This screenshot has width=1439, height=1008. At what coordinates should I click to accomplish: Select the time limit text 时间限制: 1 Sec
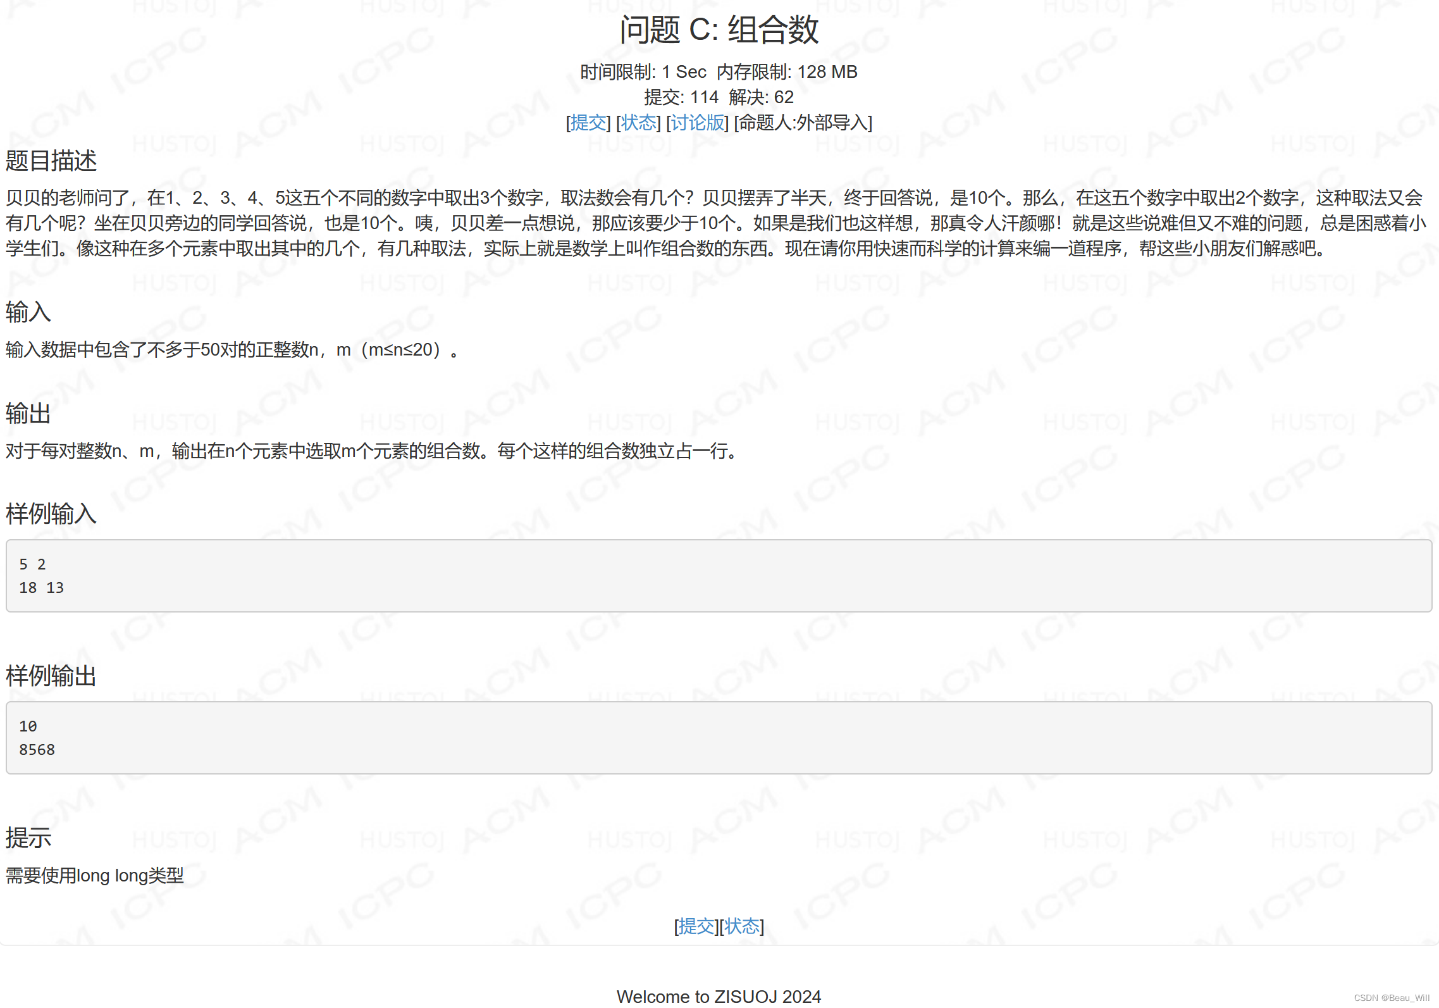[641, 72]
